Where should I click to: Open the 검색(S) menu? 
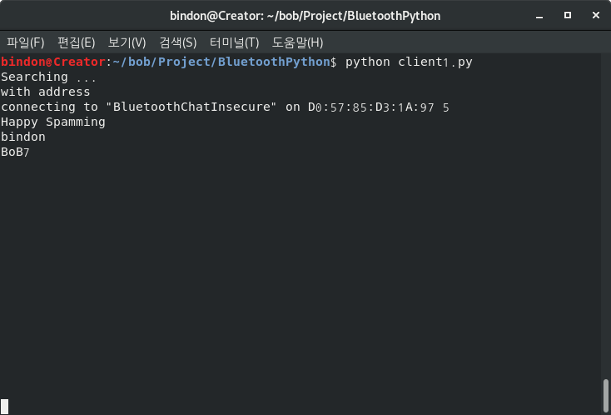[x=177, y=42]
